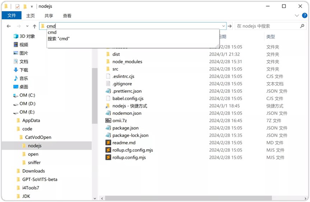Click the package-lock.json file icon

point(108,135)
